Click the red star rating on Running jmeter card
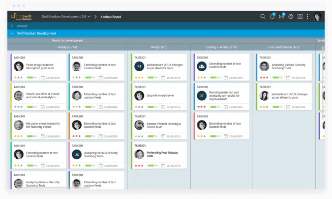332x199 pixels. click(201, 107)
